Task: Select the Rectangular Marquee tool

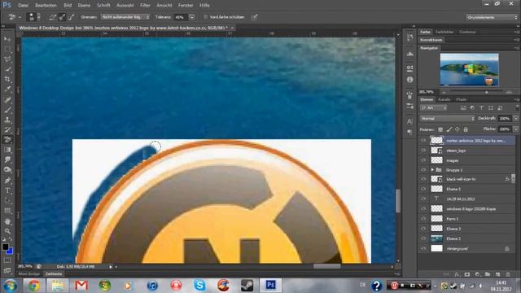Action: [x=7, y=49]
